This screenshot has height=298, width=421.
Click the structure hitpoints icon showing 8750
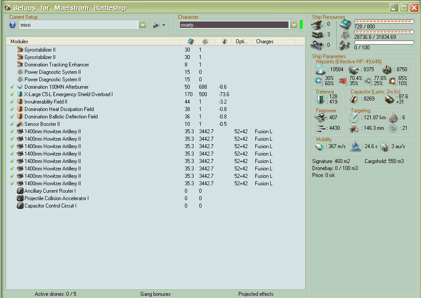(x=387, y=69)
